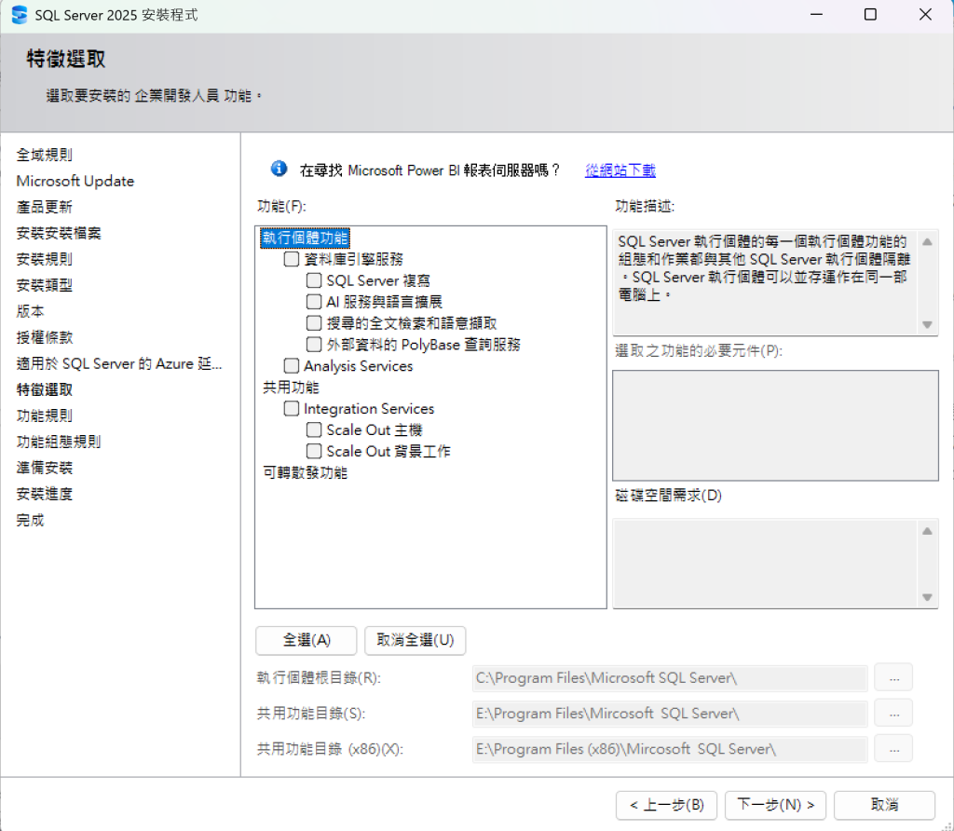The height and width of the screenshot is (831, 954).
Task: Enable Scale Out 主機 checkbox
Action: point(314,430)
